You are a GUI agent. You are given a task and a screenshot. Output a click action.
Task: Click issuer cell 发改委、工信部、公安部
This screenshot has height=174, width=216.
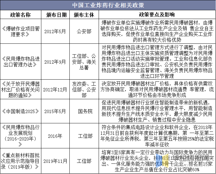click(84, 90)
